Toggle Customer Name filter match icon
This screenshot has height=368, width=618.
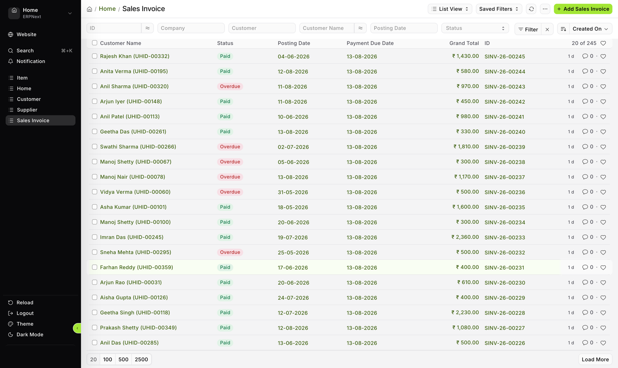coord(360,28)
